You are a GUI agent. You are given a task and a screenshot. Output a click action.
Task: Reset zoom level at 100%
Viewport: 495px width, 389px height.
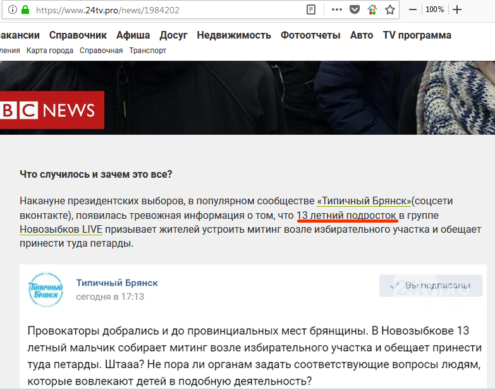pos(435,9)
